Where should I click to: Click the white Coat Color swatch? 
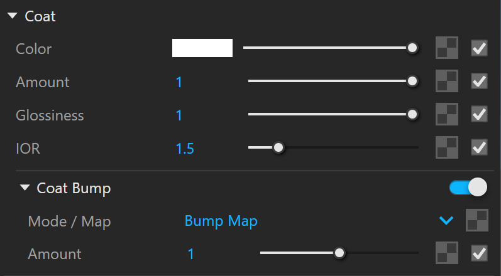[202, 48]
